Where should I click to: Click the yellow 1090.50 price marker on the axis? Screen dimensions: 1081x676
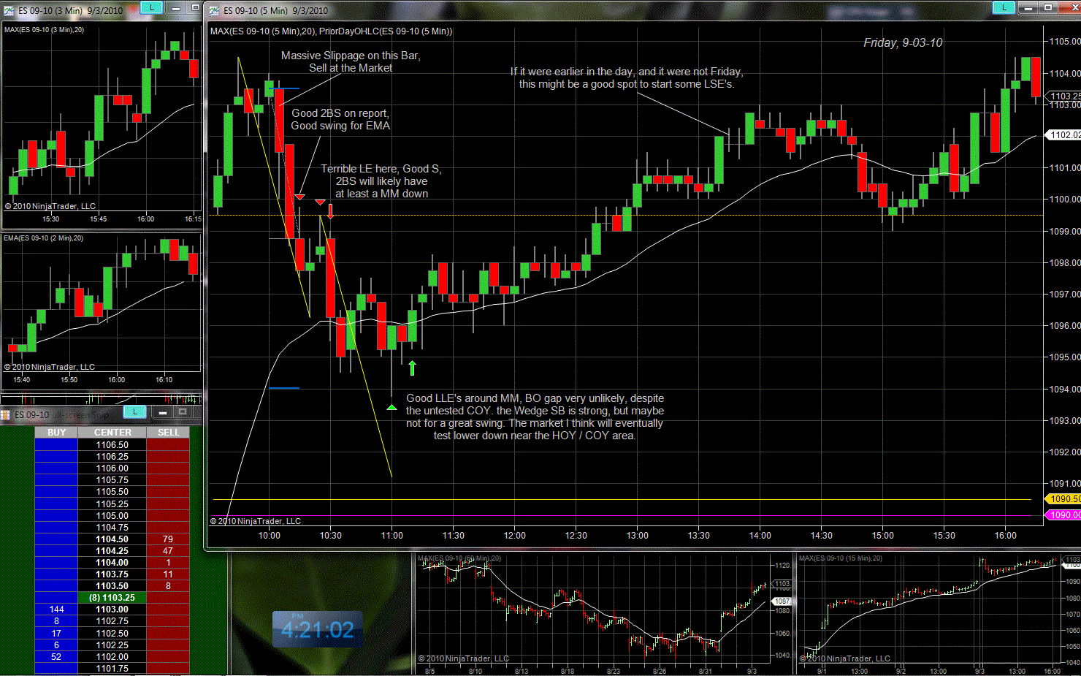[1063, 499]
